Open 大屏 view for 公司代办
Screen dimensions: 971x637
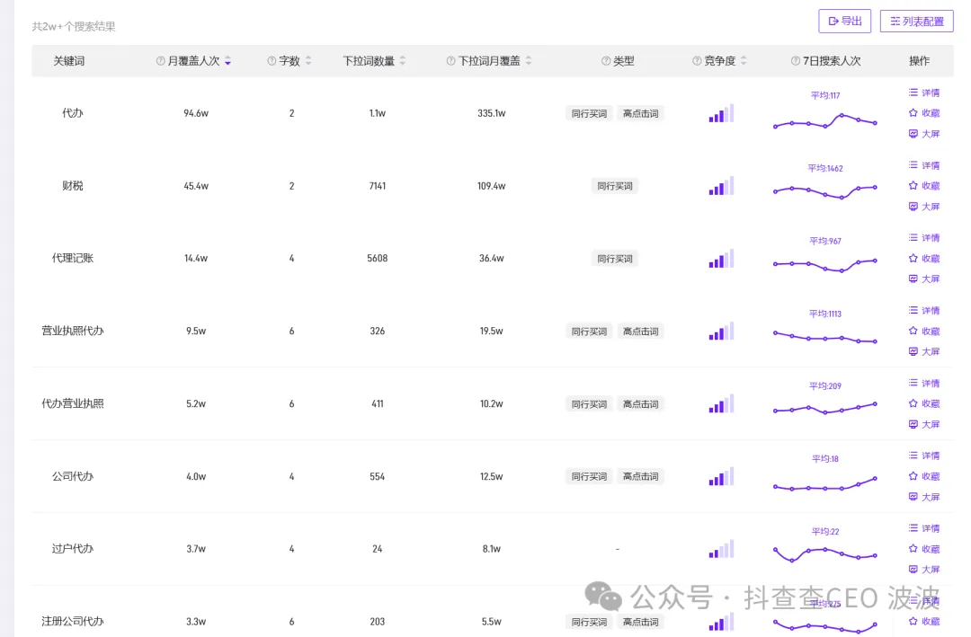(x=923, y=497)
